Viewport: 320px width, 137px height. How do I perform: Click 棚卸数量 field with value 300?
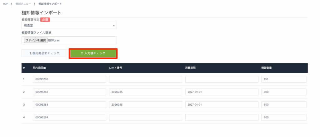click(283, 92)
